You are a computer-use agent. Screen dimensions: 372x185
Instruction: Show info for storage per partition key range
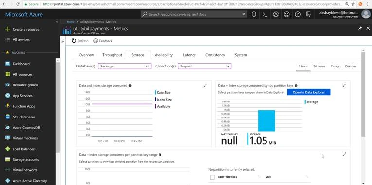tap(160, 155)
